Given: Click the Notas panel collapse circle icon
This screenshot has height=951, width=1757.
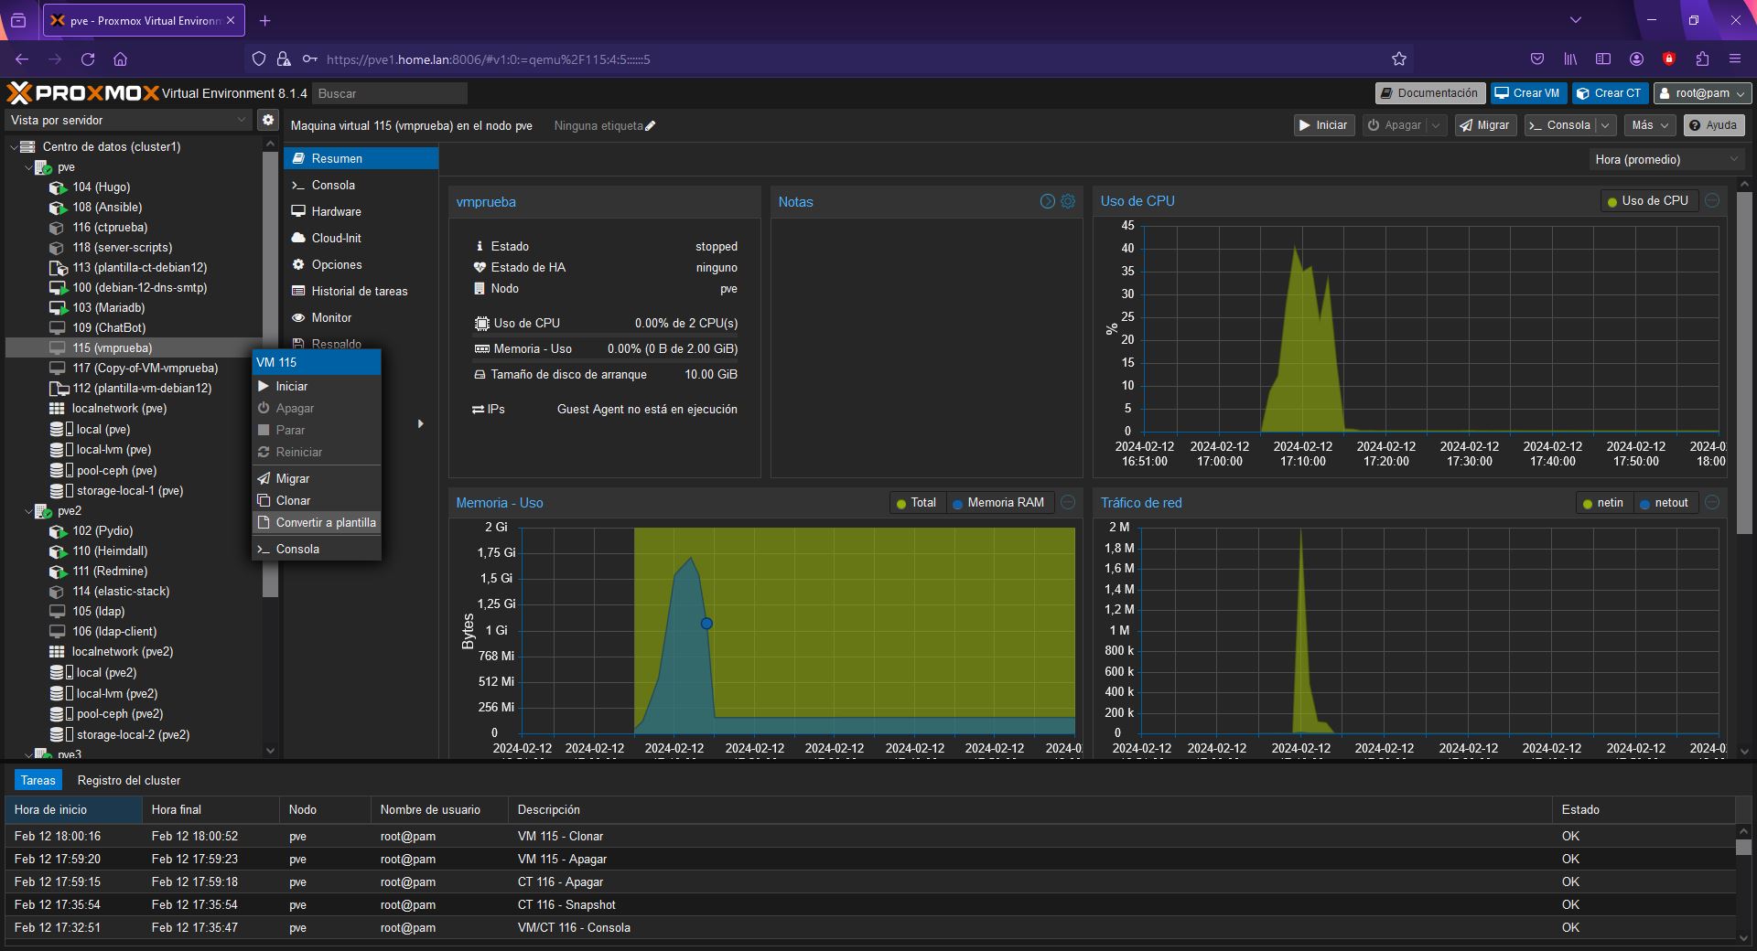Looking at the screenshot, I should pyautogui.click(x=1048, y=201).
